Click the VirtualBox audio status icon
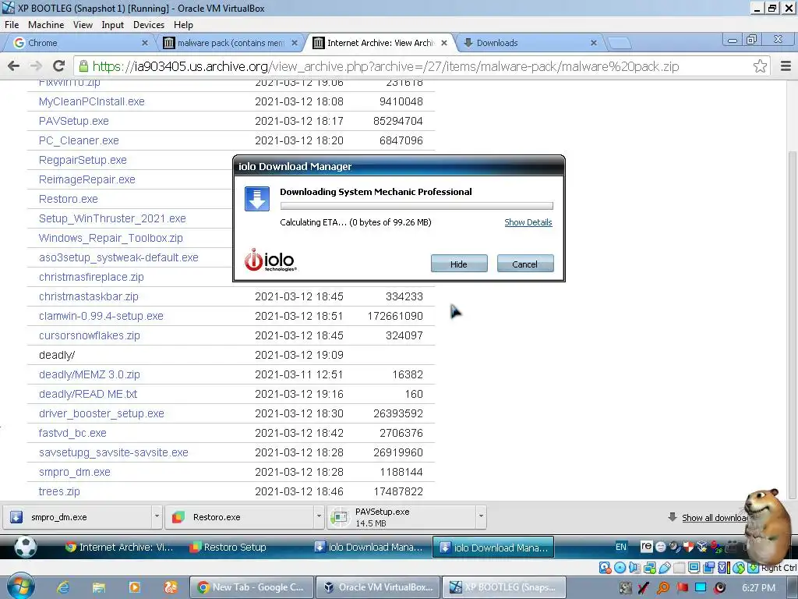 pos(634,568)
